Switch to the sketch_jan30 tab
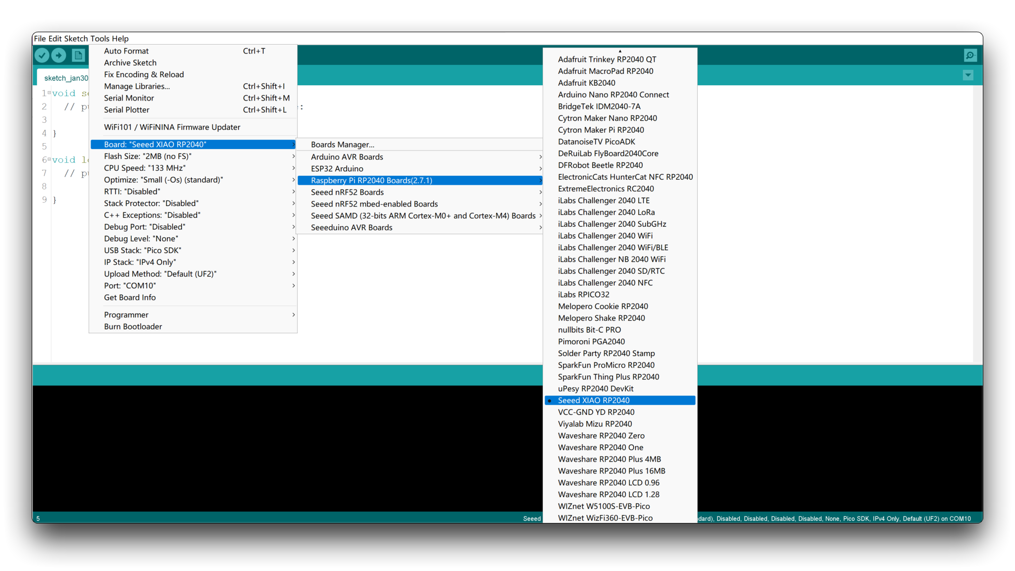1015x571 pixels. point(65,78)
